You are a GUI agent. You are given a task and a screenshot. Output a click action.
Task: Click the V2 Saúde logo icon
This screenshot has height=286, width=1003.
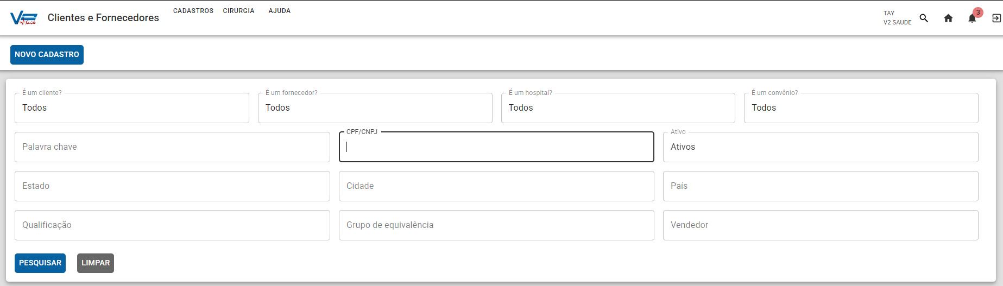point(24,18)
